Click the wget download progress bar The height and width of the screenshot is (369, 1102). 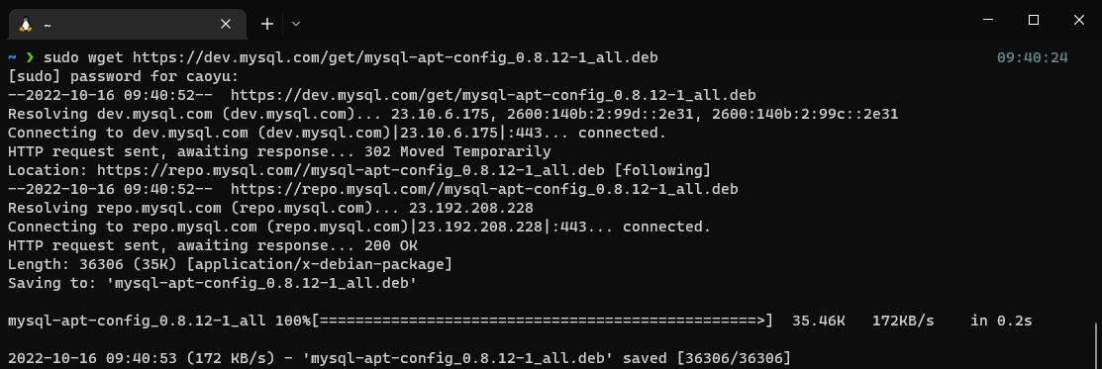click(x=542, y=322)
